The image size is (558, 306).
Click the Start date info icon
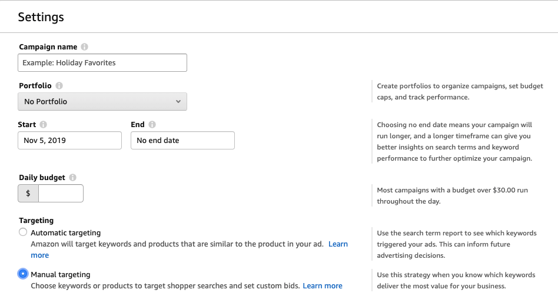[44, 125]
